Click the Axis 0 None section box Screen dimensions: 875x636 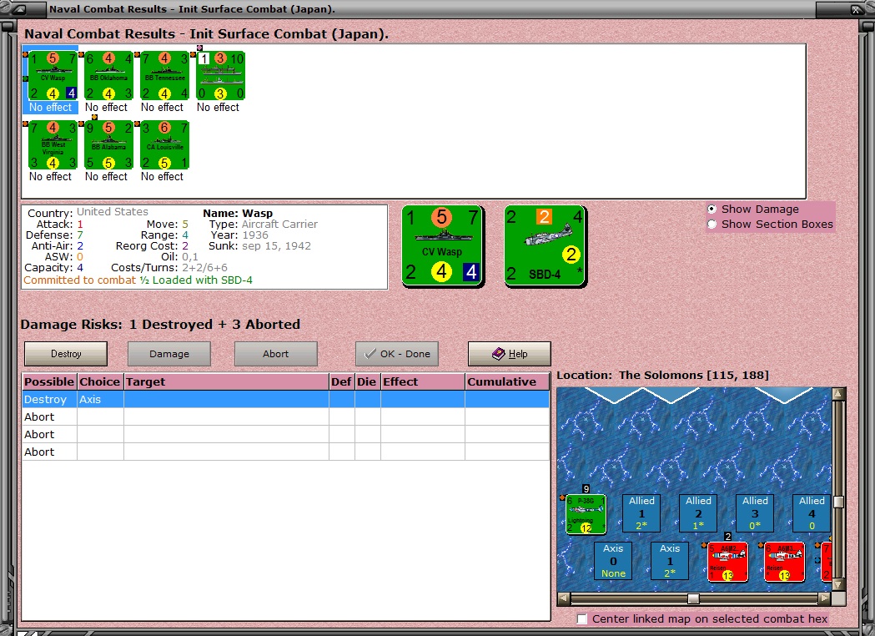pos(613,561)
